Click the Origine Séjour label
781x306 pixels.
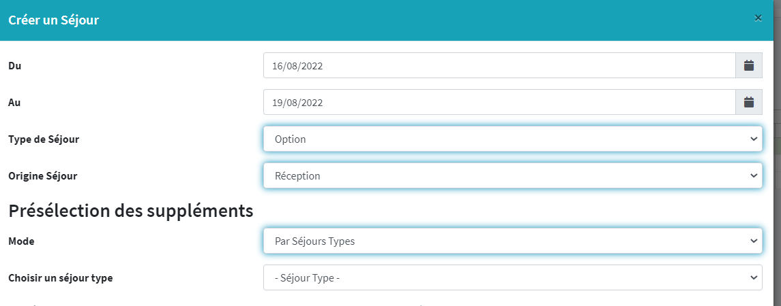pyautogui.click(x=42, y=176)
